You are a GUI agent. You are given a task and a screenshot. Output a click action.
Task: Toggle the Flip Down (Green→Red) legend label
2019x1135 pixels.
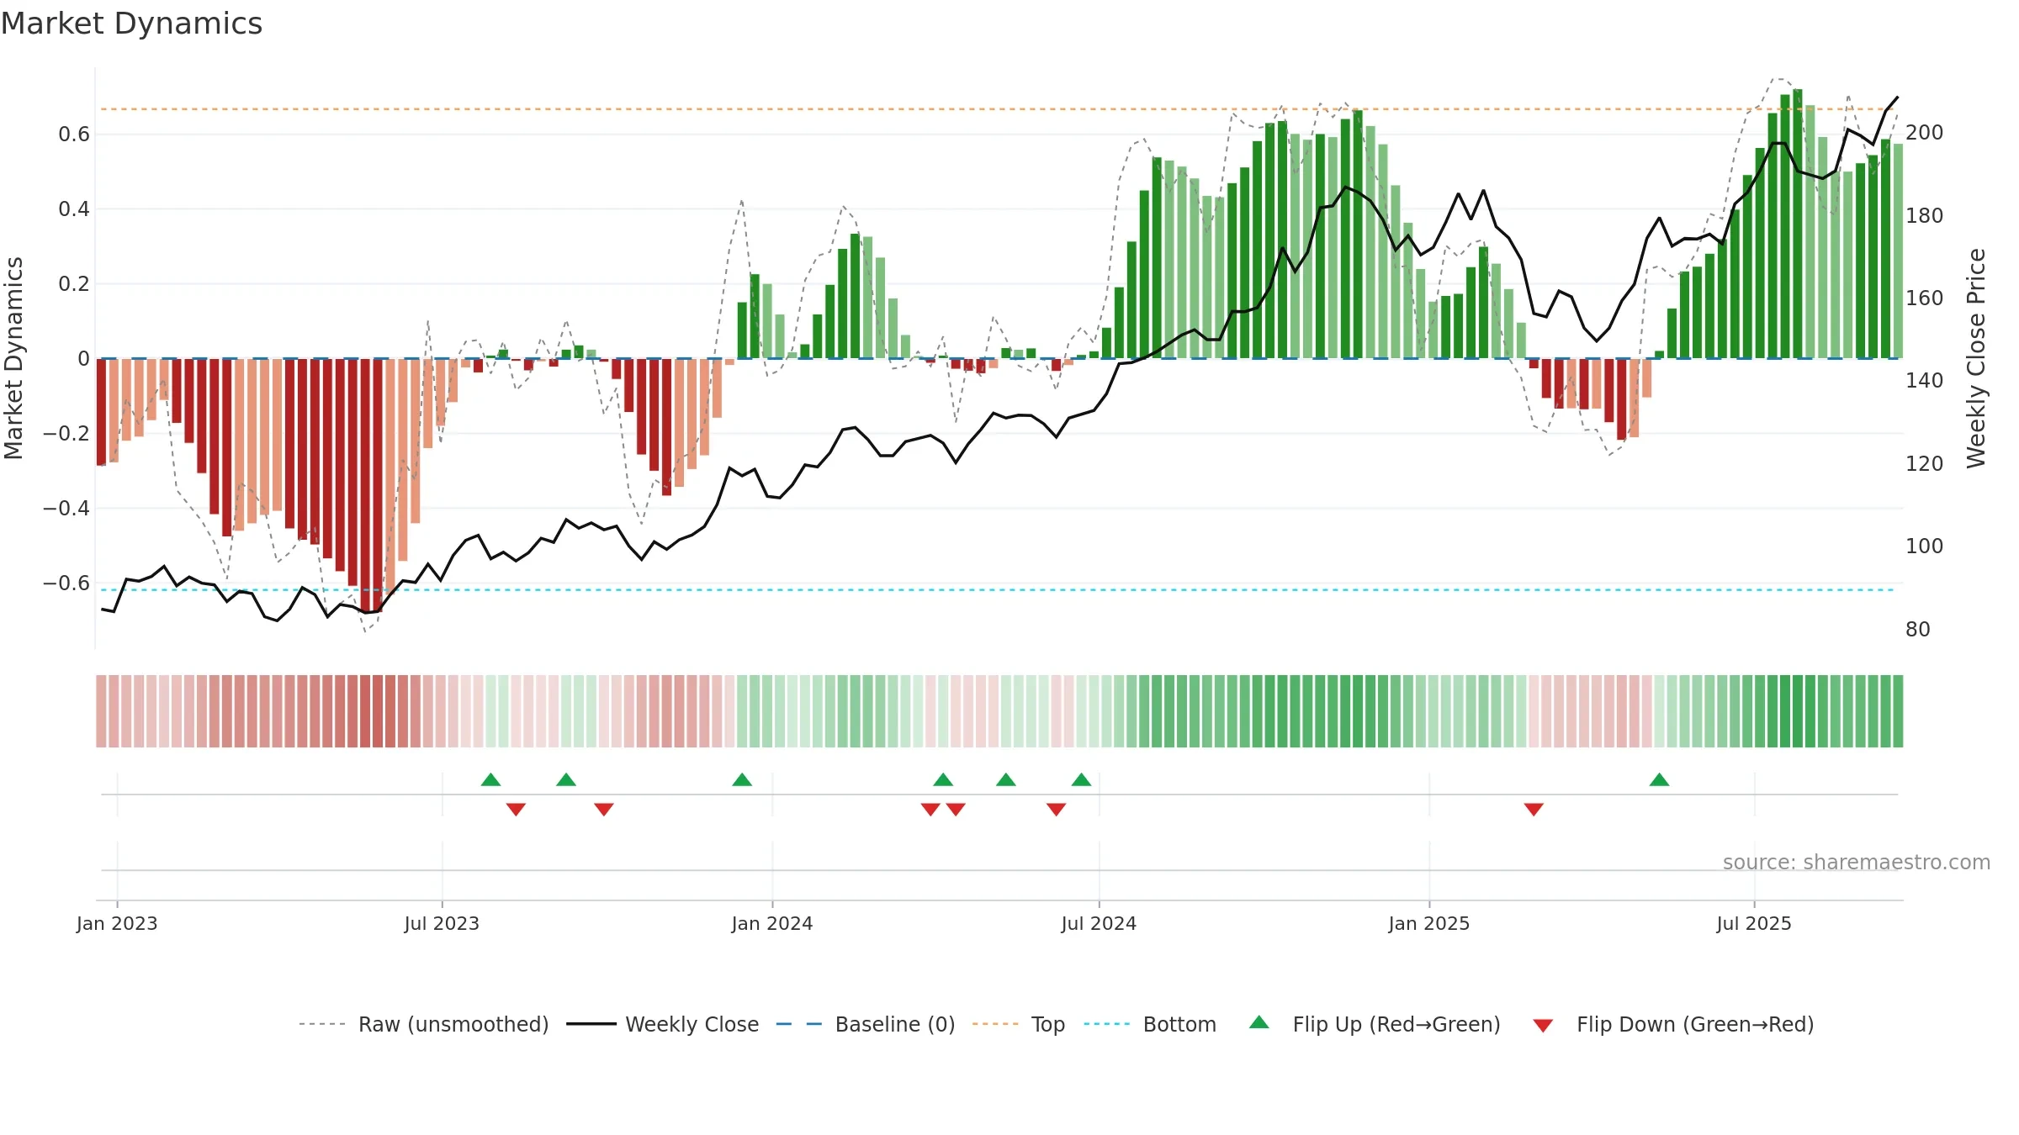click(x=1695, y=1024)
